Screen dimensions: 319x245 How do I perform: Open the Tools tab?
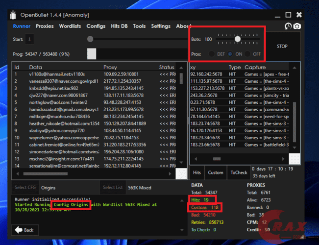tap(139, 26)
